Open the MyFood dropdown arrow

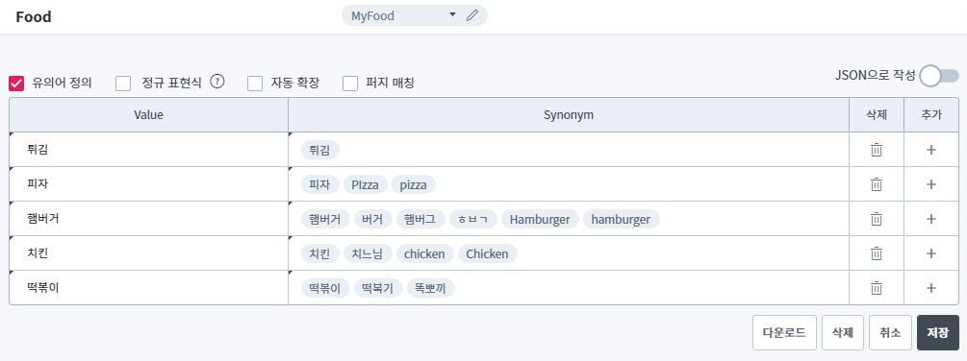[x=452, y=14]
